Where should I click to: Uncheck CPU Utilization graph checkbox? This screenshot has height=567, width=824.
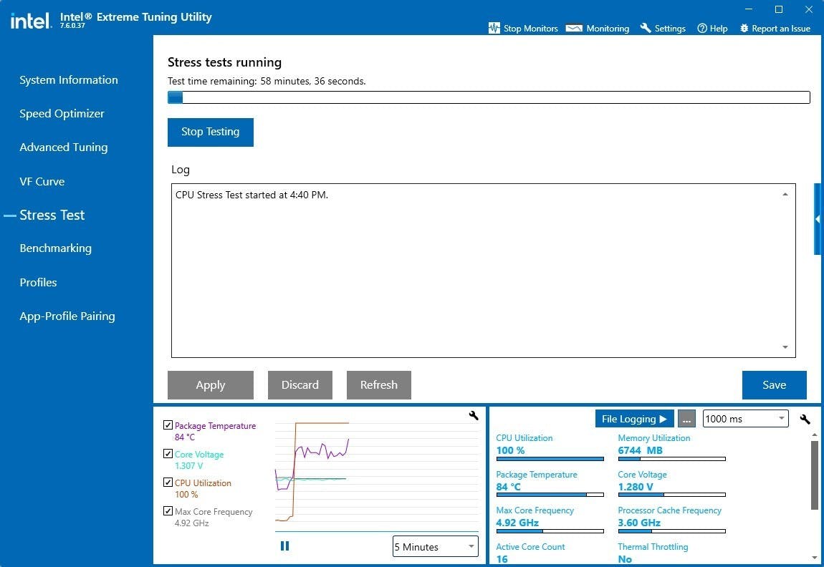168,482
